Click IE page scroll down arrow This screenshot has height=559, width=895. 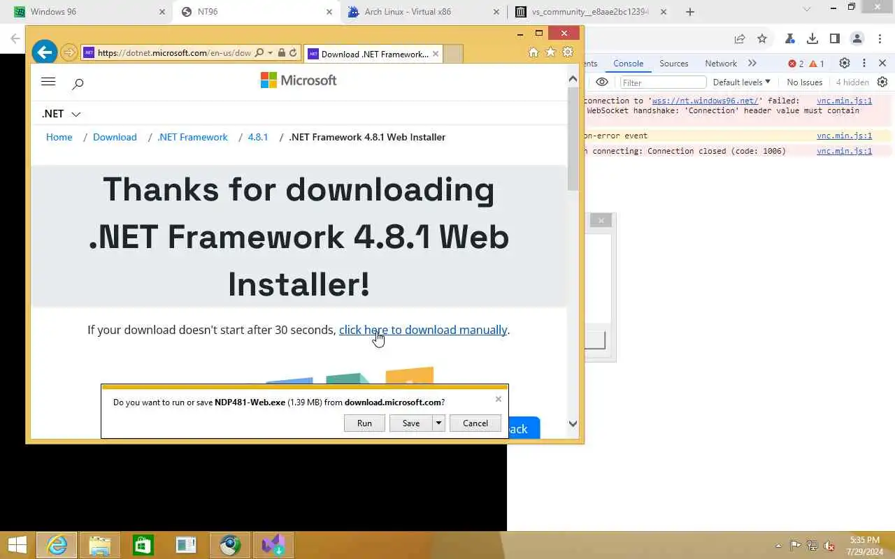coord(573,423)
